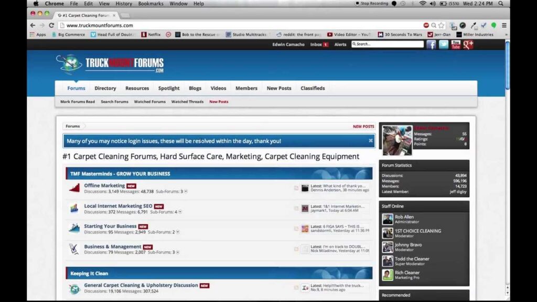Click the Wi-Fi status icon
This screenshot has width=537, height=302.
pyautogui.click(x=423, y=4)
